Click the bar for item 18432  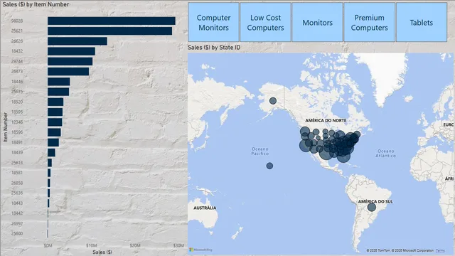[71, 51]
